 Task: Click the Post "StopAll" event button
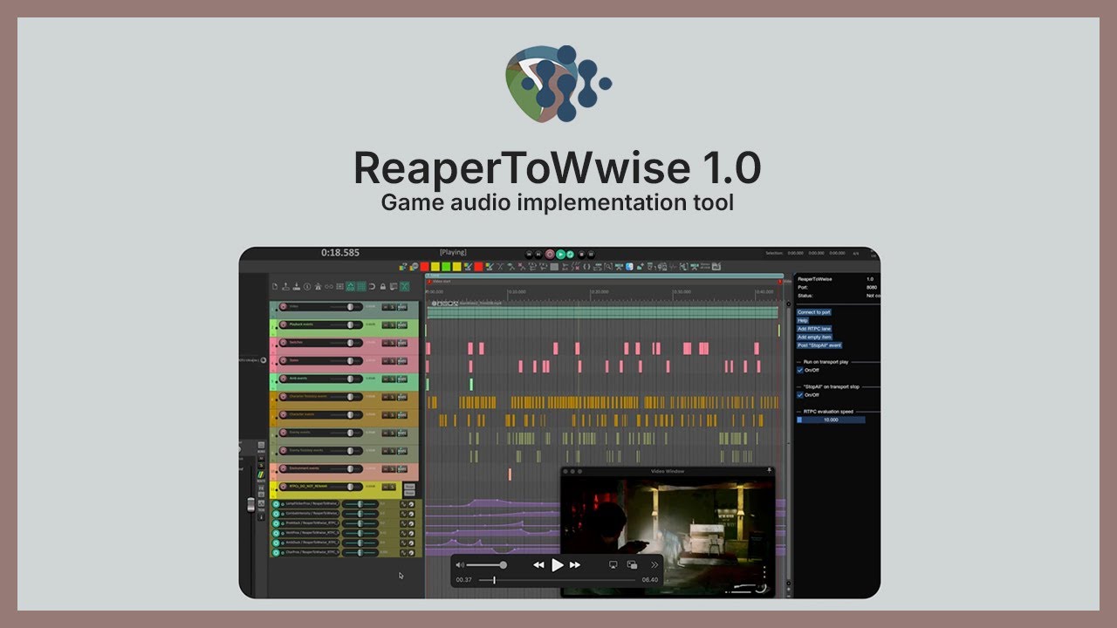(819, 345)
